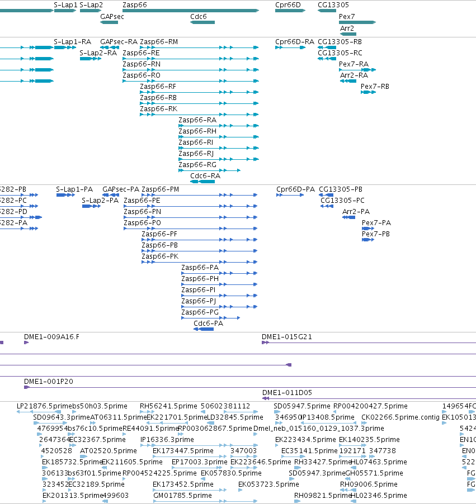Select the Pex7 gene feature

pyautogui.click(x=357, y=22)
